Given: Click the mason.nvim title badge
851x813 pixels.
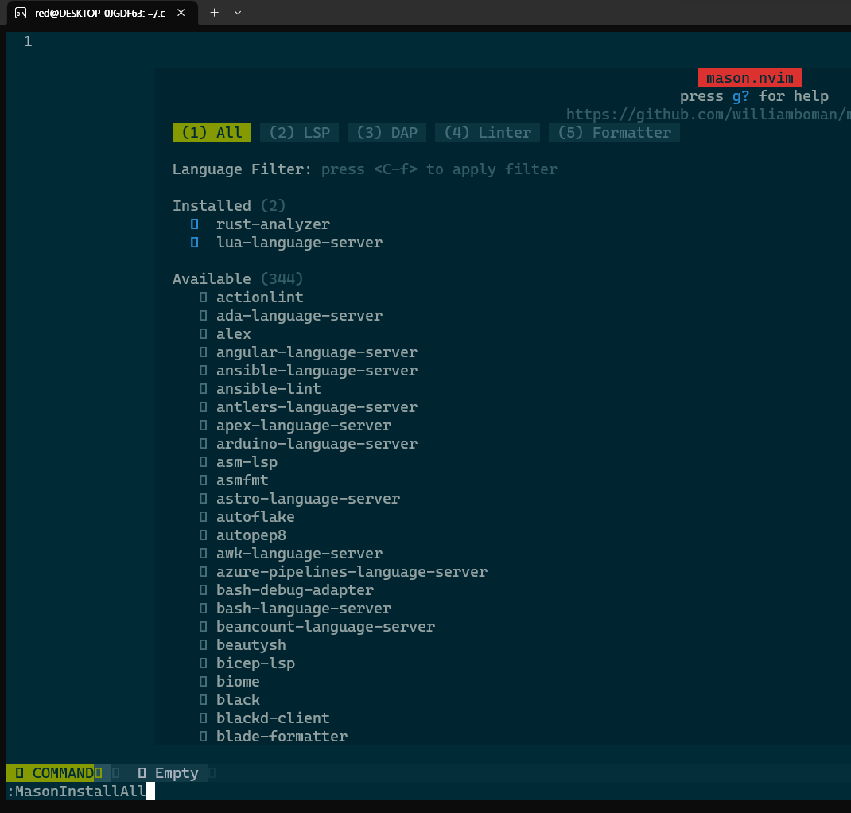Looking at the screenshot, I should coord(749,78).
